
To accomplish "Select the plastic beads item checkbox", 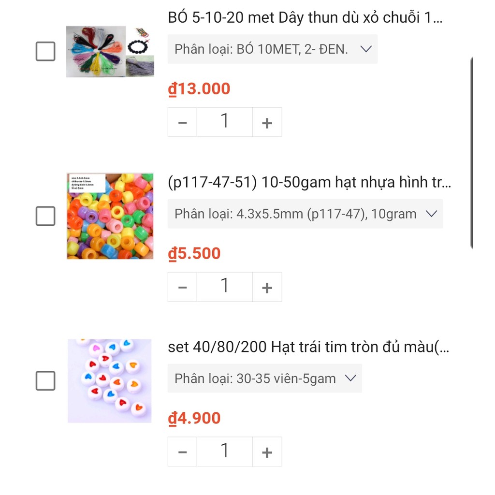I will 45,216.
